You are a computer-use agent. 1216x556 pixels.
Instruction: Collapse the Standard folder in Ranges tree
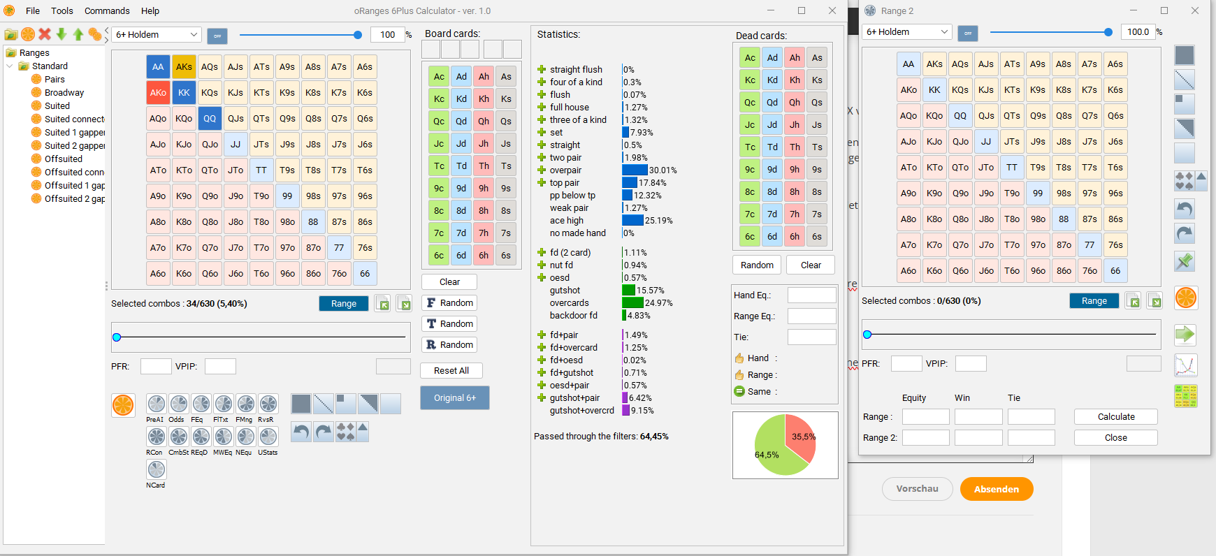pos(10,66)
